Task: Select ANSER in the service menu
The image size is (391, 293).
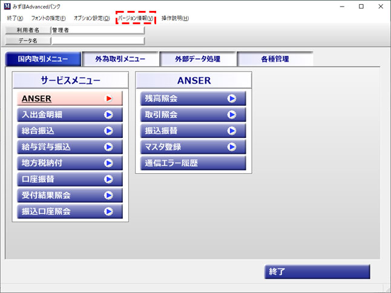Action: [70, 99]
